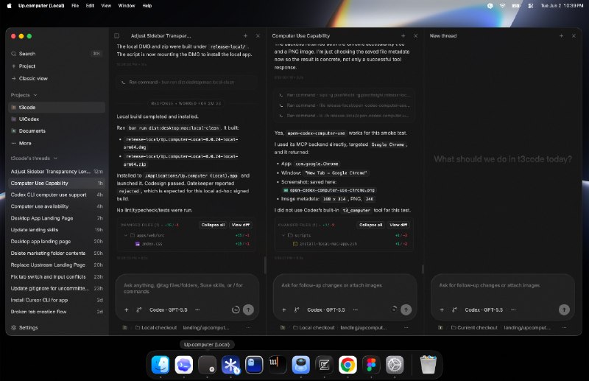Click View diff in Computer Use pane

398,225
